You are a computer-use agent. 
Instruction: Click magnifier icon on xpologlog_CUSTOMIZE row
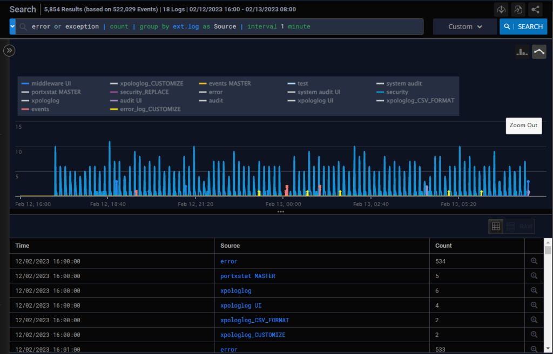click(534, 334)
